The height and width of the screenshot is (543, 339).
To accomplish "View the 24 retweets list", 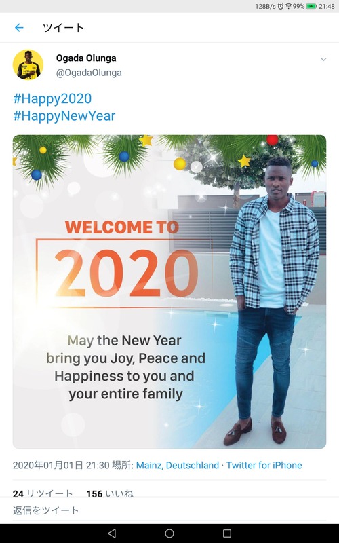I will point(43,493).
